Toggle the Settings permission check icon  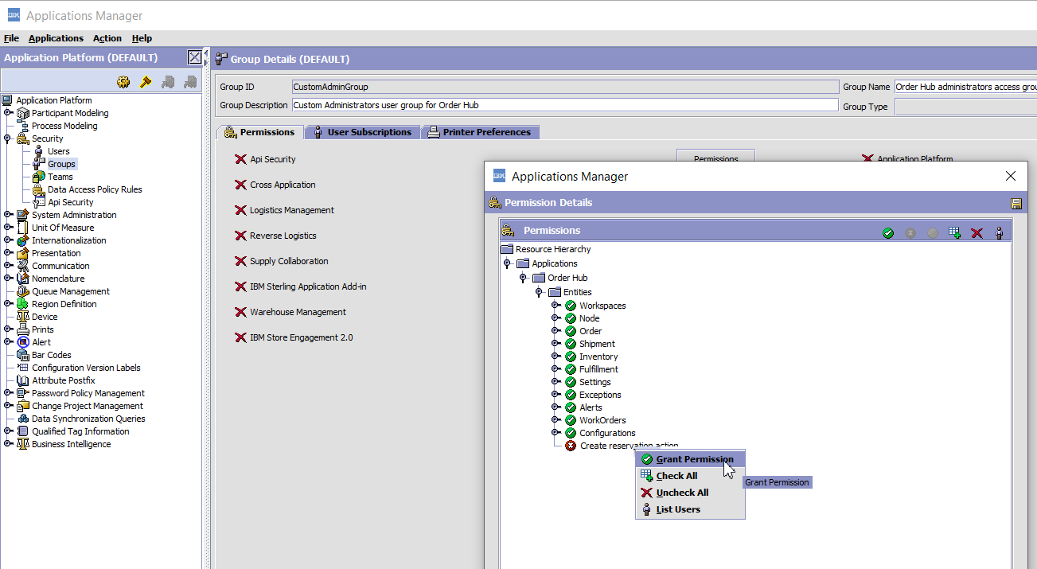571,382
